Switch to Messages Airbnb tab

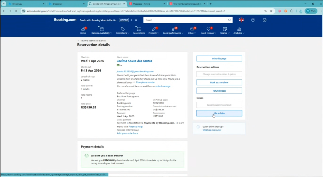147,4
